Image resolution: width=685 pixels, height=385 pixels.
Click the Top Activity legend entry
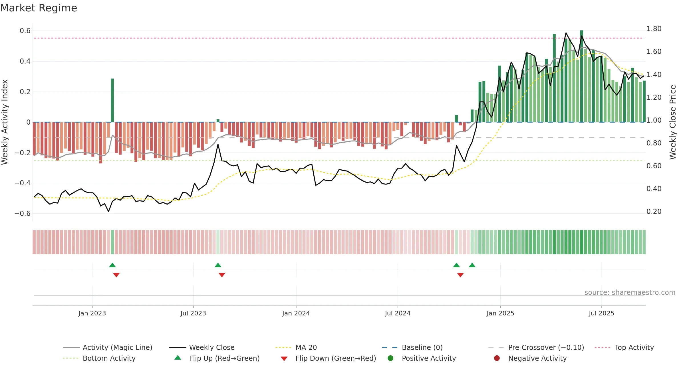point(624,347)
